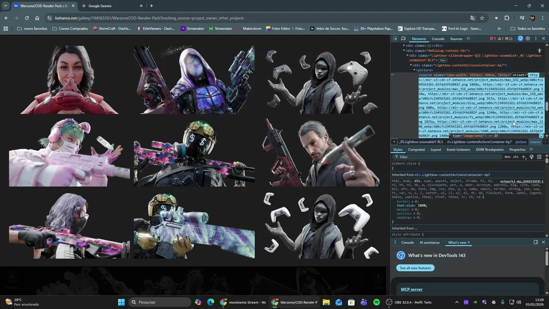Expand the collapsed div class node at top
Viewport: 549px width, 309px height.
(404, 45)
